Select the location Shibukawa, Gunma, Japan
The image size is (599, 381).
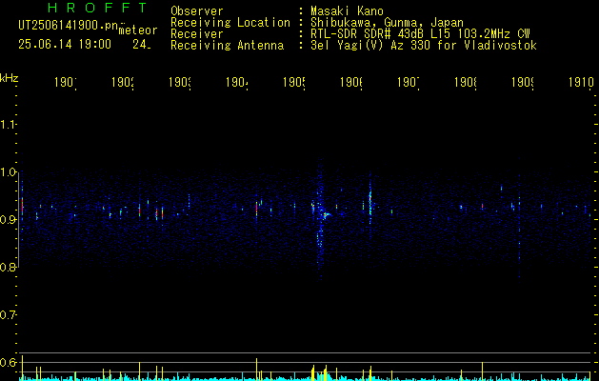387,23
